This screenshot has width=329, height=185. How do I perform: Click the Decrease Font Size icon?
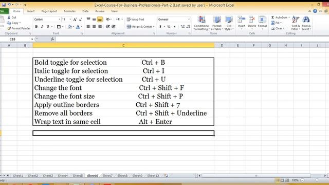80,20
